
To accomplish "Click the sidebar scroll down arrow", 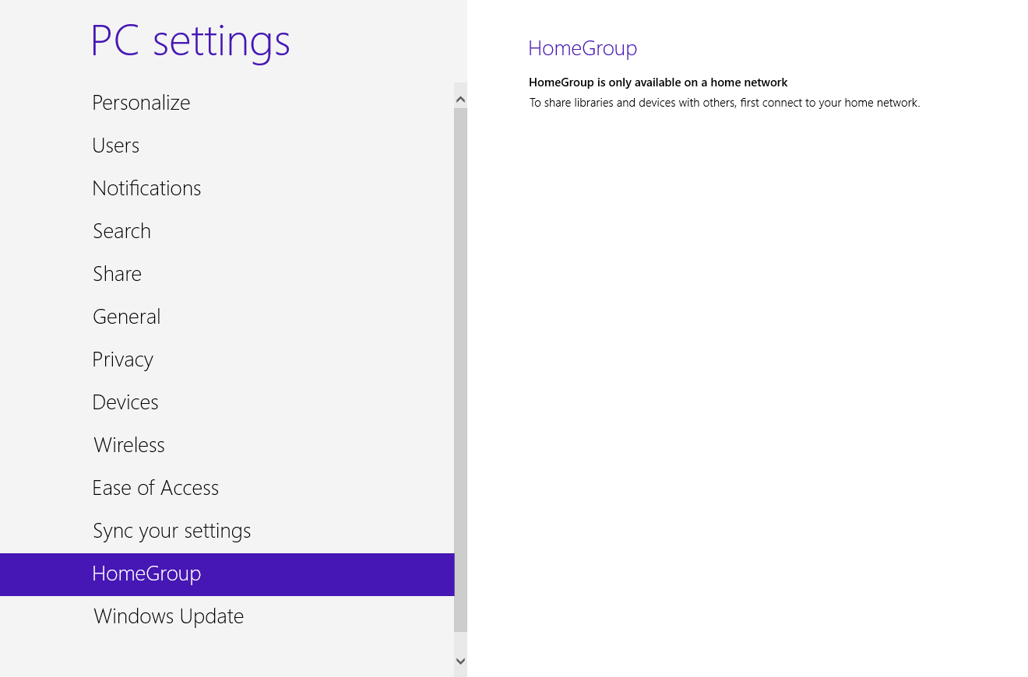I will tap(460, 661).
